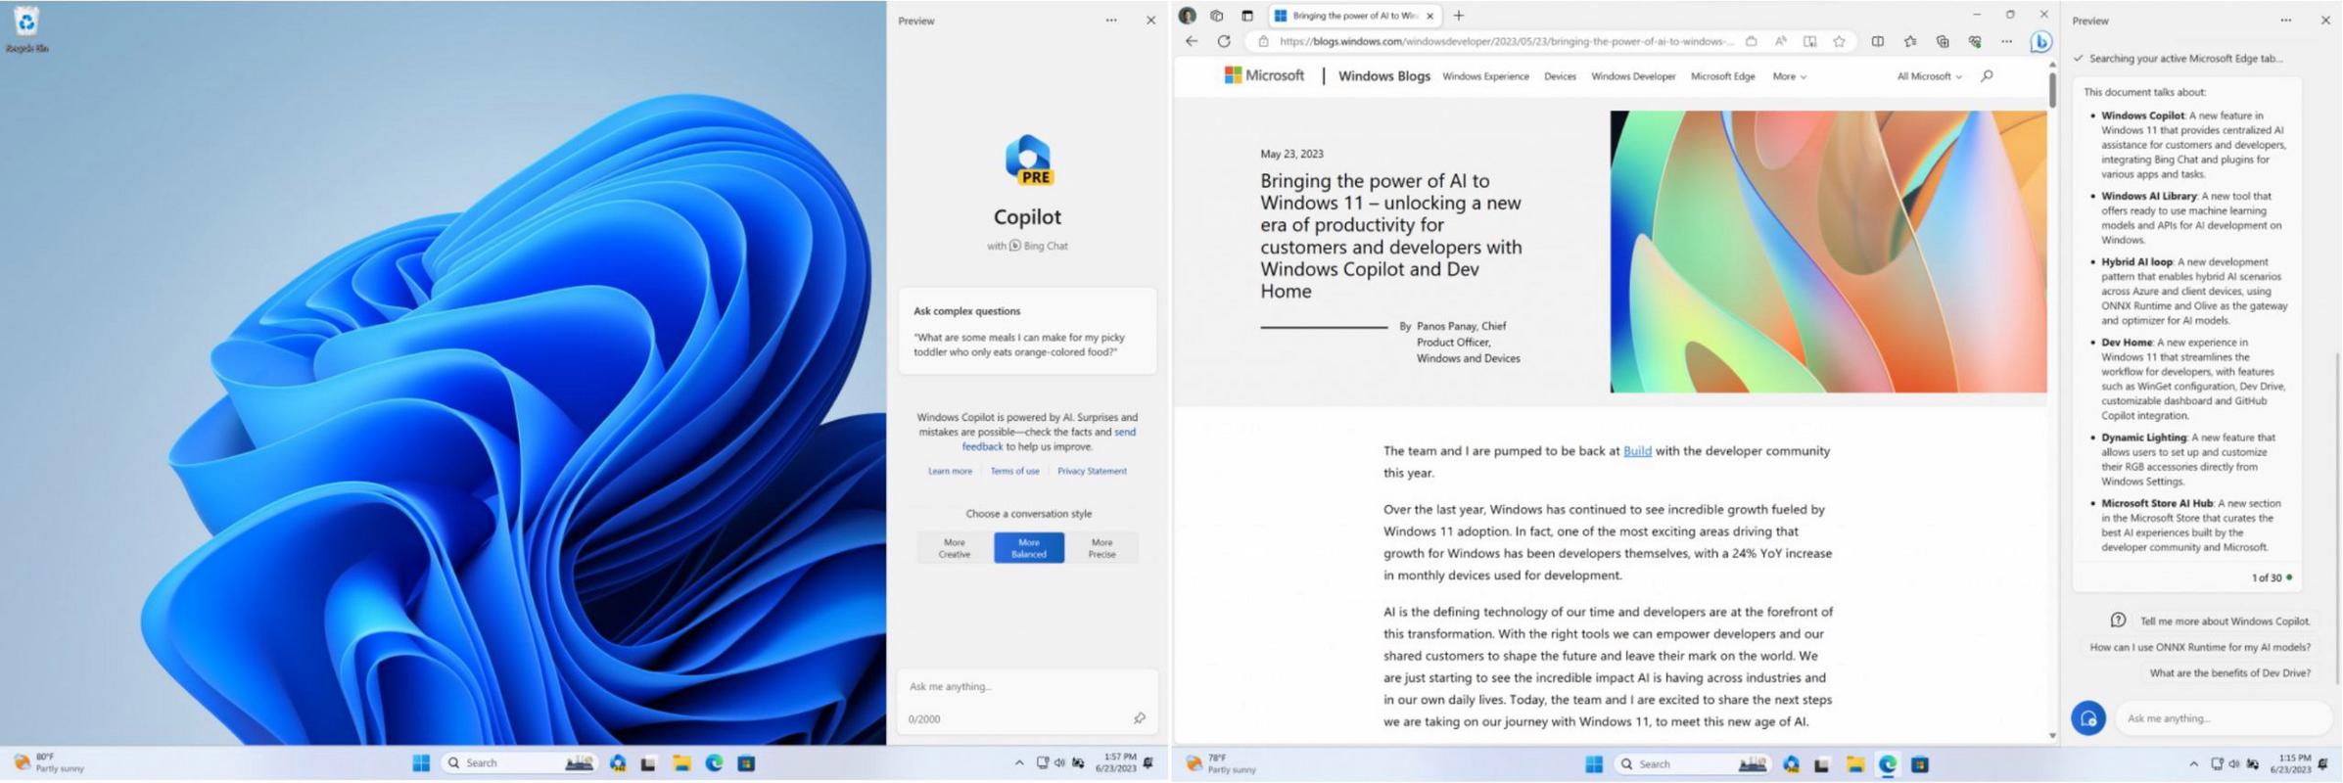This screenshot has height=783, width=2343.
Task: Open Start menu on the 1:15 PM taskbar
Action: [x=1593, y=764]
